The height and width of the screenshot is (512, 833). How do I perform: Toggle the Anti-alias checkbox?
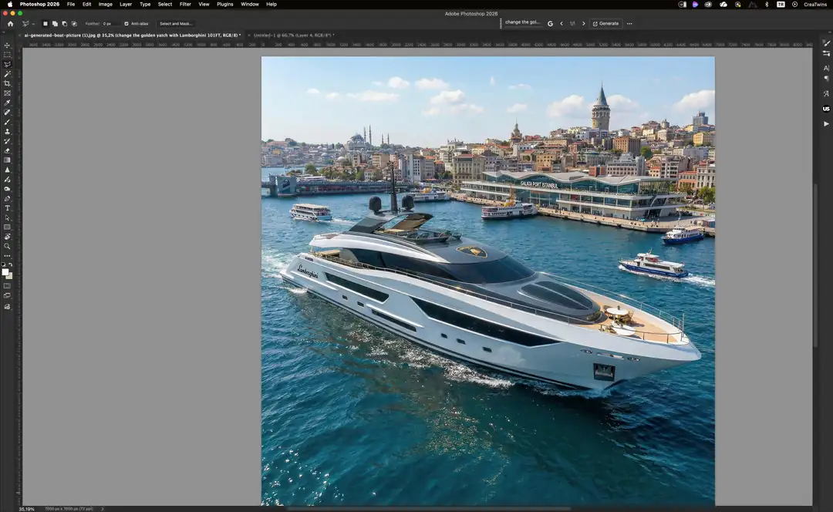click(126, 24)
